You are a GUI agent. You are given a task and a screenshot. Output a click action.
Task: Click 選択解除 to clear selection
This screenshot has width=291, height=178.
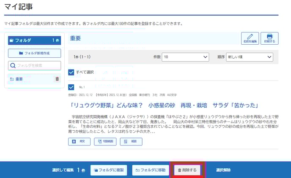(x=223, y=170)
